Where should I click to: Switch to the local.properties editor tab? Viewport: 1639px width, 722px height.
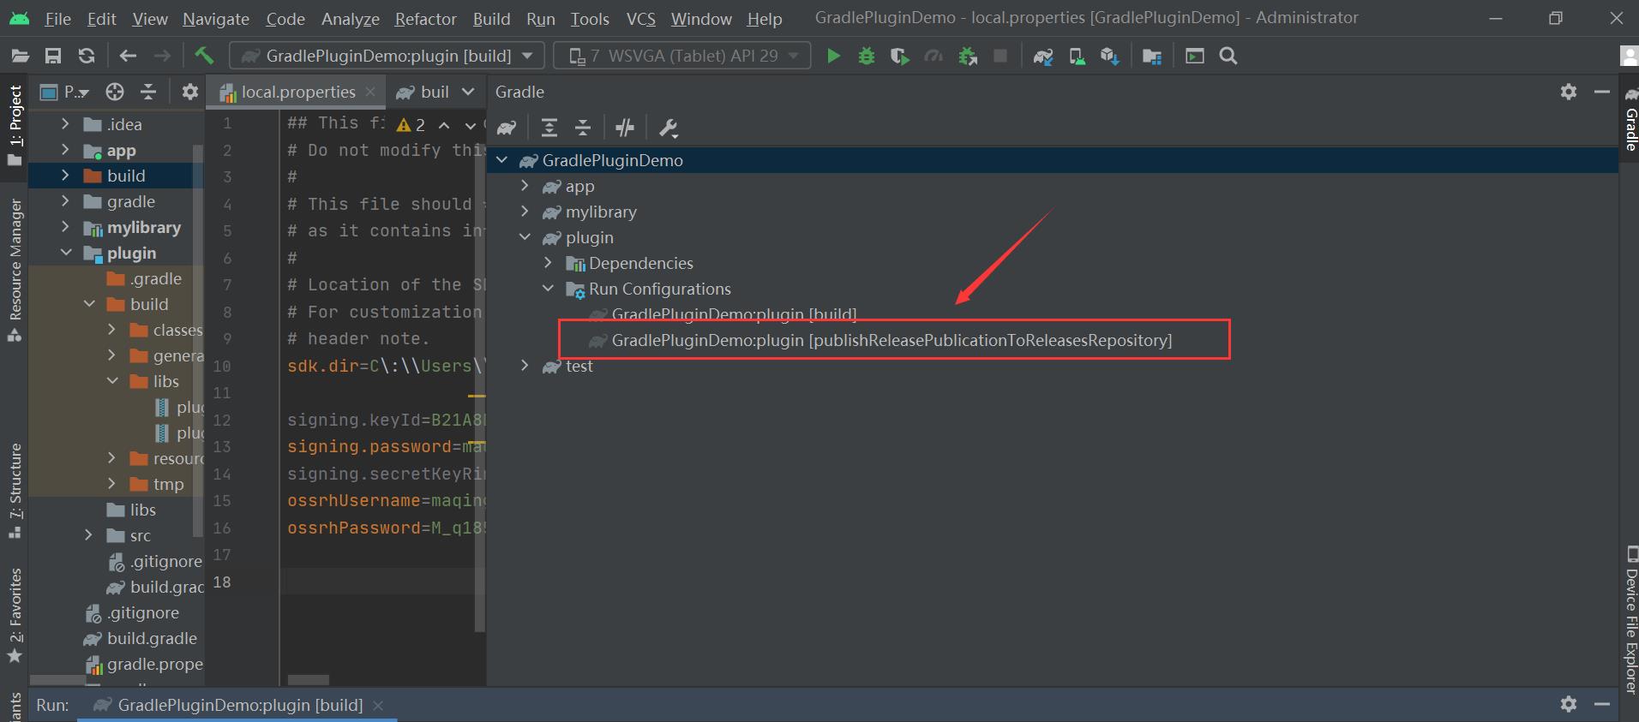[x=297, y=92]
